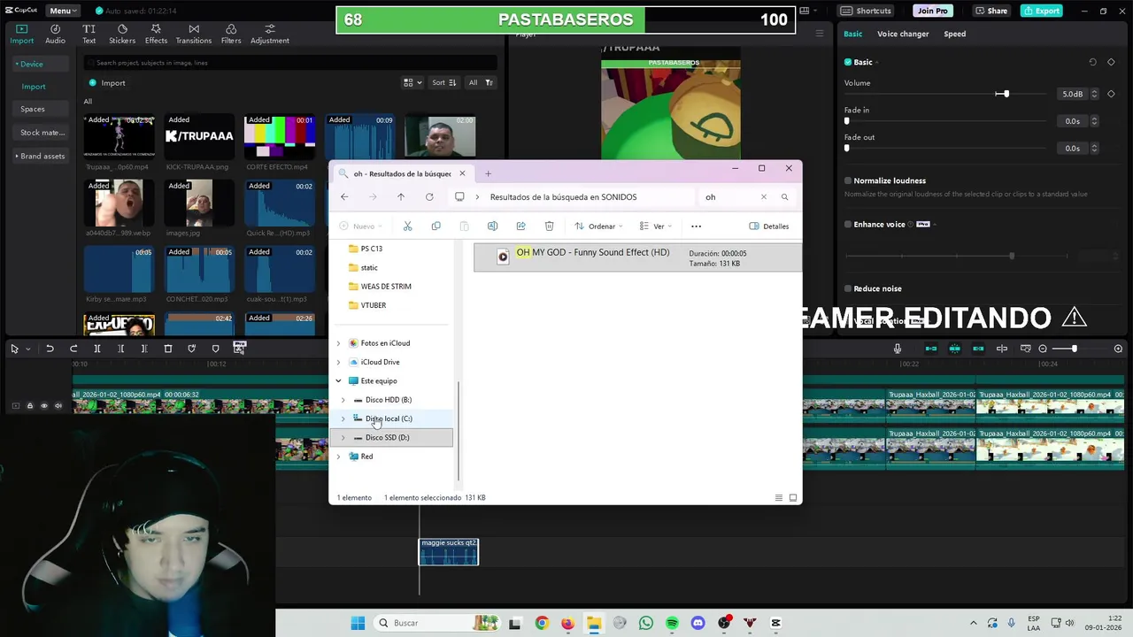The width and height of the screenshot is (1133, 637).
Task: Switch to Voice changer tab
Action: [903, 34]
